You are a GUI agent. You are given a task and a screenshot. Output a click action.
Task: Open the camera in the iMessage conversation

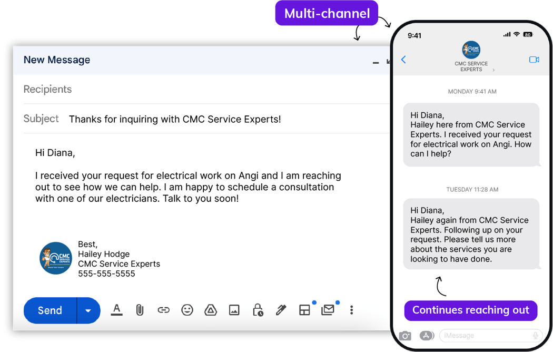[405, 335]
